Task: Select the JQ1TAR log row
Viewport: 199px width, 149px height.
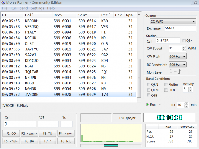Action: pyautogui.click(x=68, y=72)
